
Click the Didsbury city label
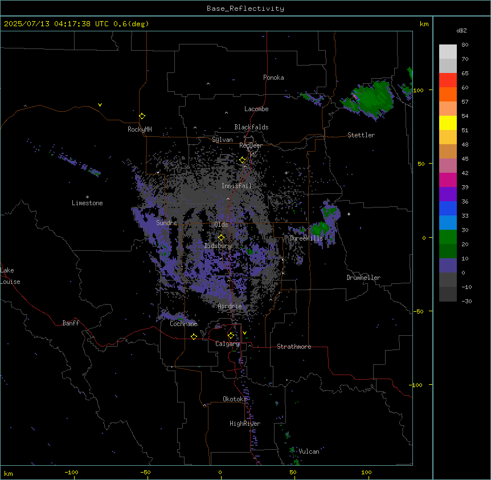218,246
